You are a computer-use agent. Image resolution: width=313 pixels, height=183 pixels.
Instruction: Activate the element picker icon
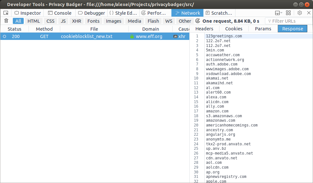click(6, 13)
